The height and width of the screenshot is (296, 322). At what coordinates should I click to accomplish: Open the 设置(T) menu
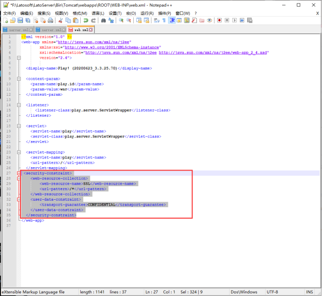pyautogui.click(x=115, y=13)
